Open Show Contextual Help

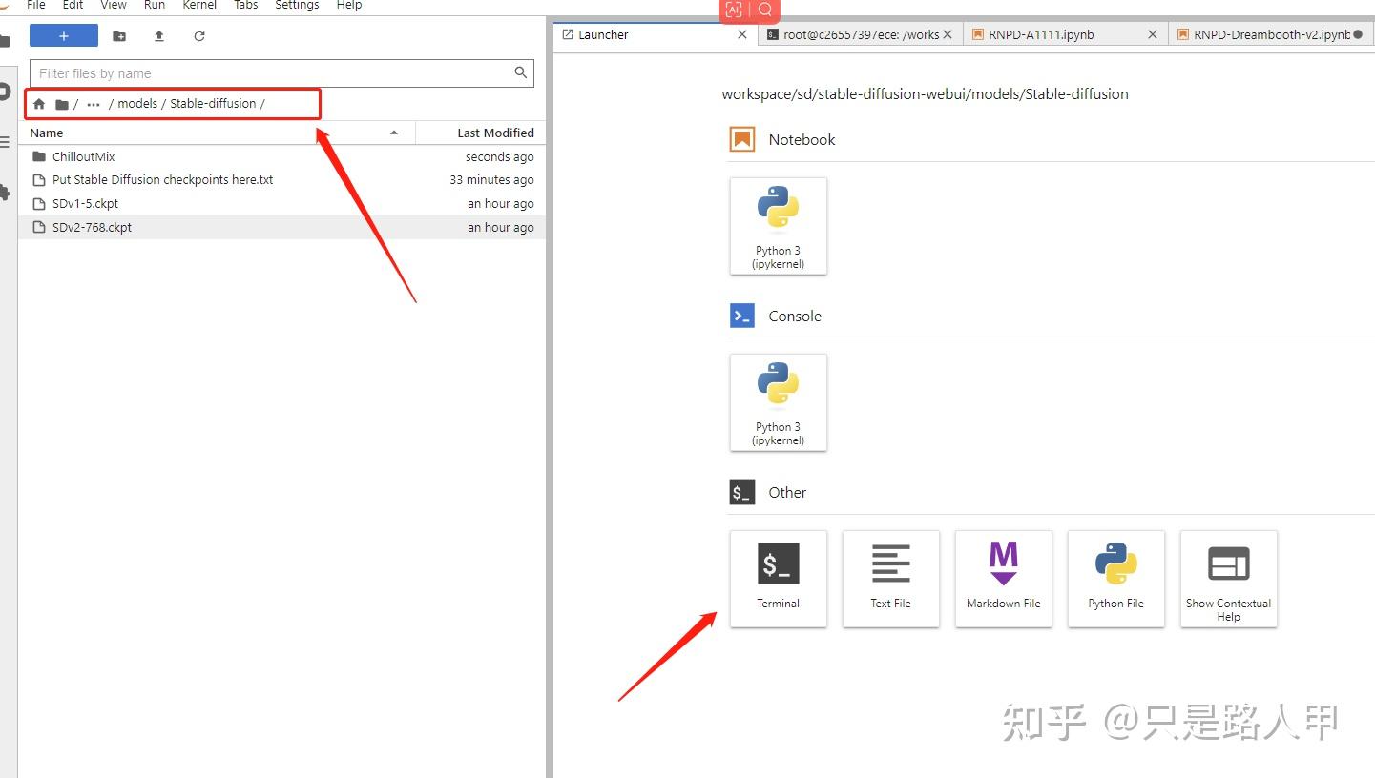(x=1229, y=579)
